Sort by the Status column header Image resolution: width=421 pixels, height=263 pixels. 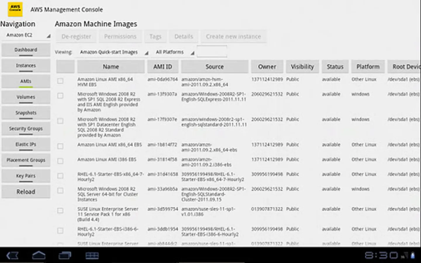point(335,67)
